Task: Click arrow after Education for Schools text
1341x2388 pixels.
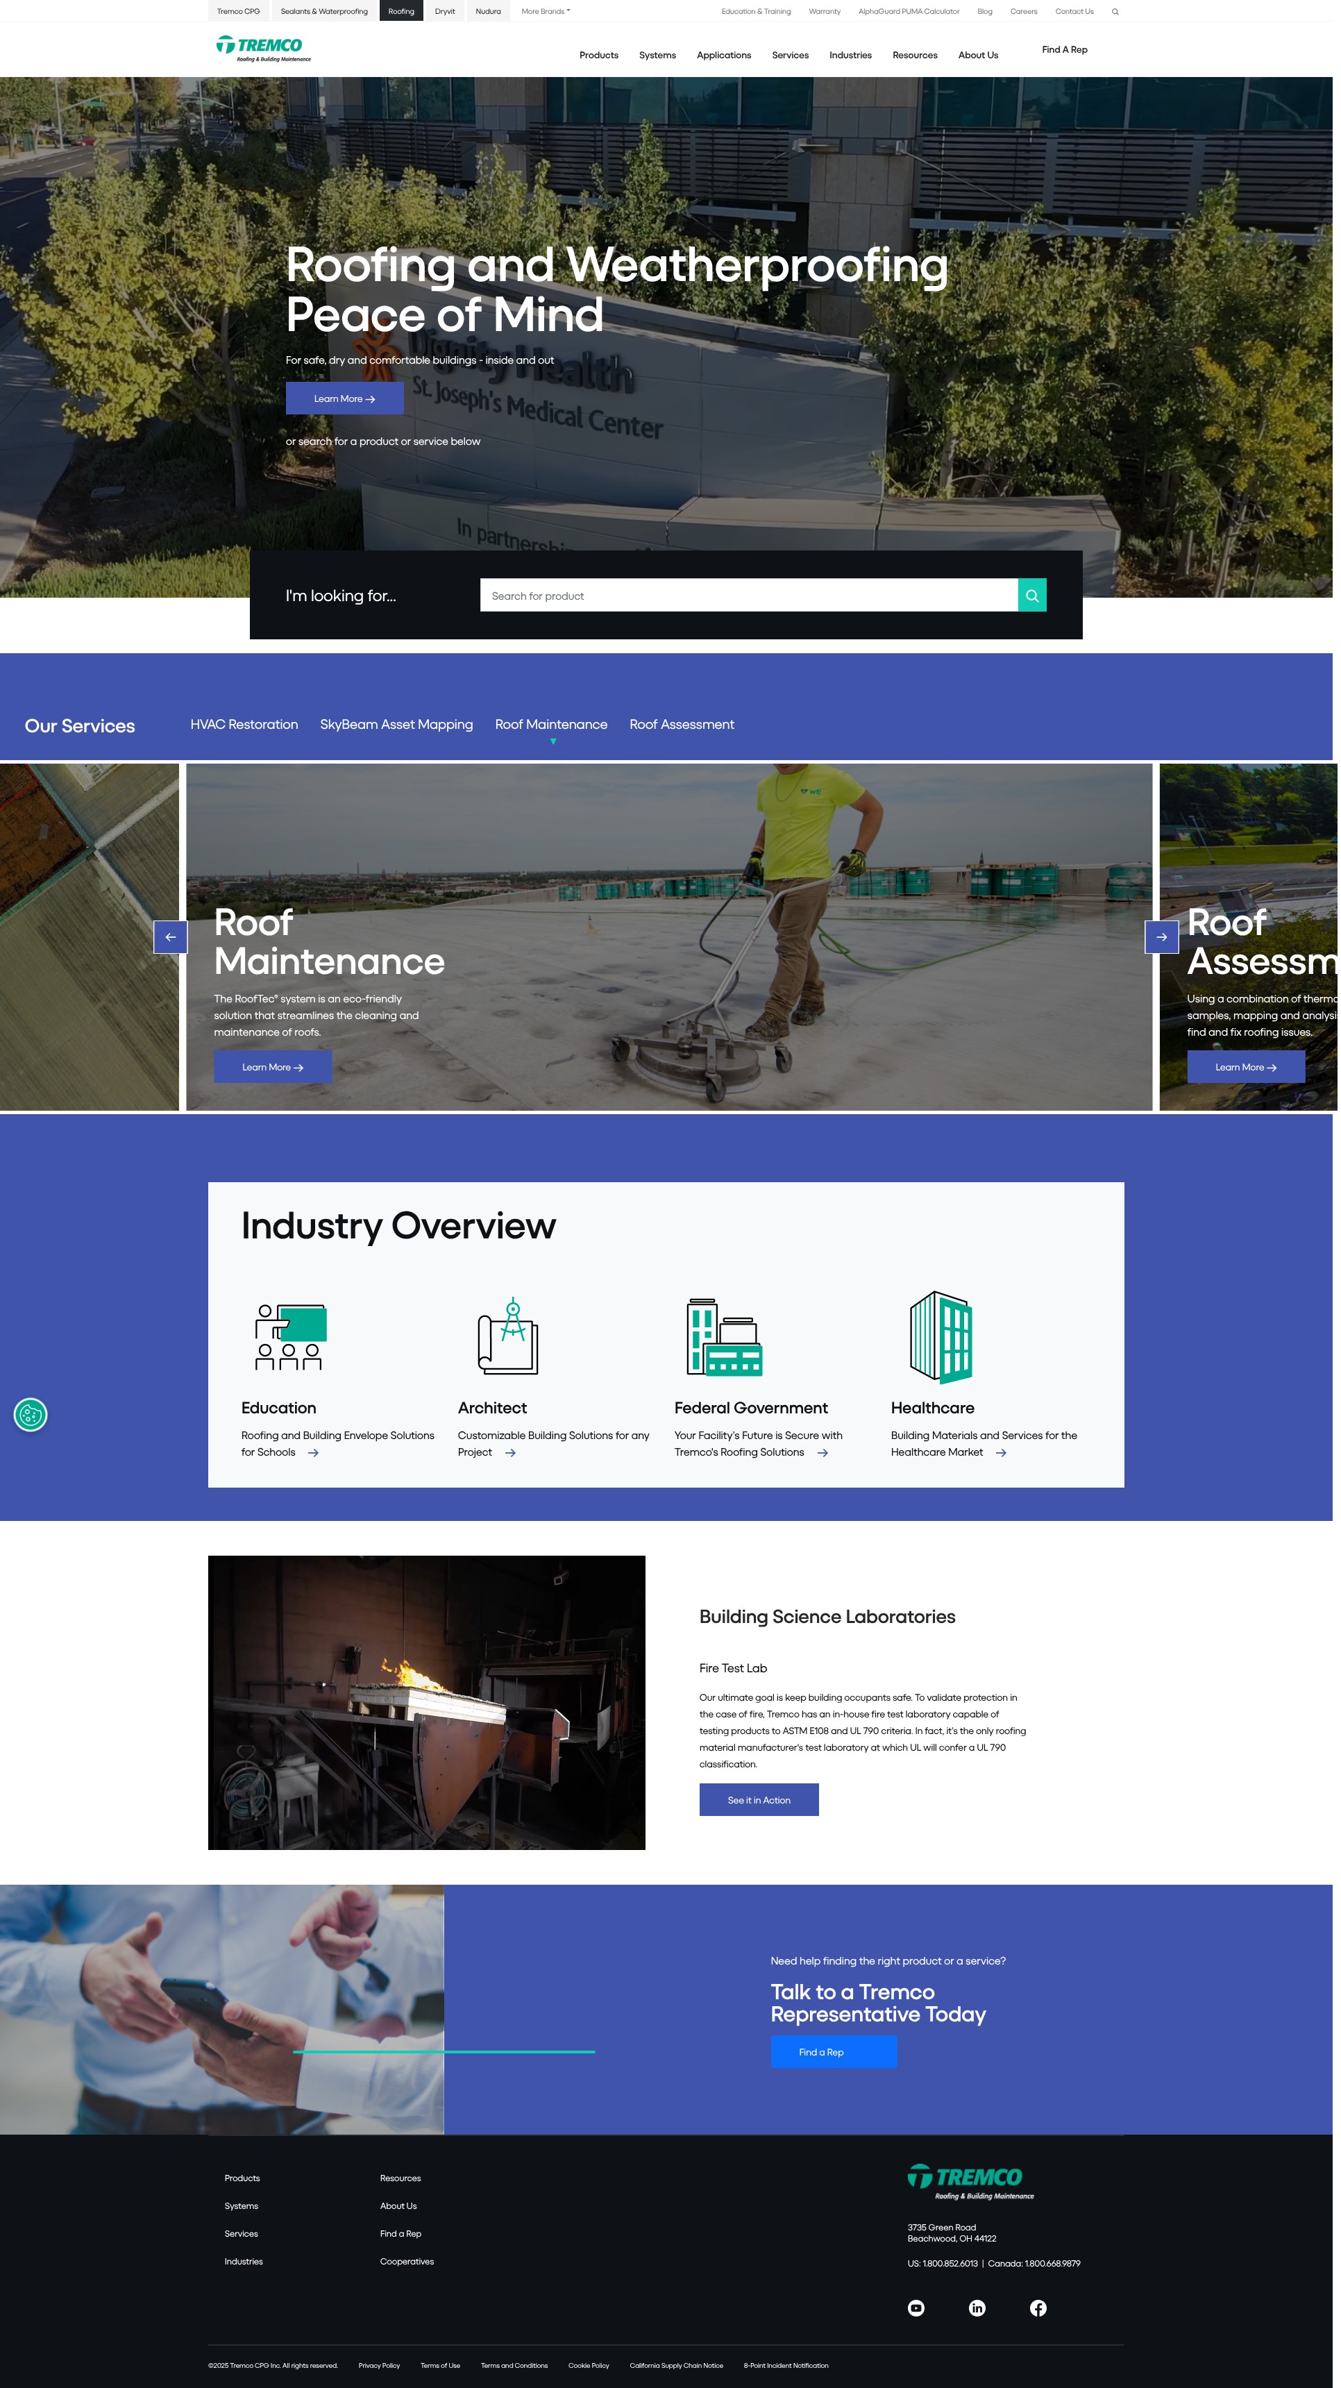Action: click(313, 1453)
